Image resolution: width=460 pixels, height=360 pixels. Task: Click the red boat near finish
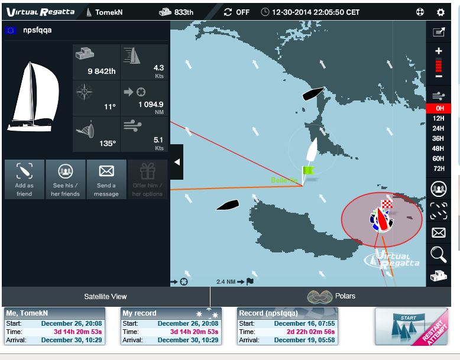(382, 219)
